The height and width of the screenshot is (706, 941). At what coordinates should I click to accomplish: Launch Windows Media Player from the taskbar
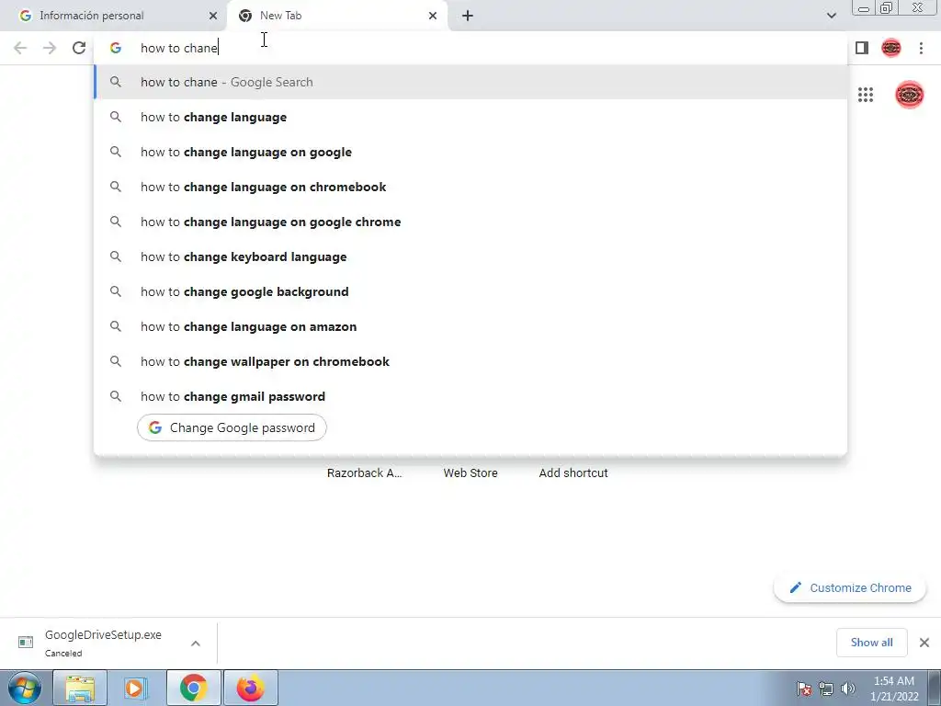pos(136,688)
